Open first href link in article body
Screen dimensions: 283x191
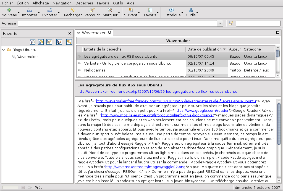coord(176,101)
